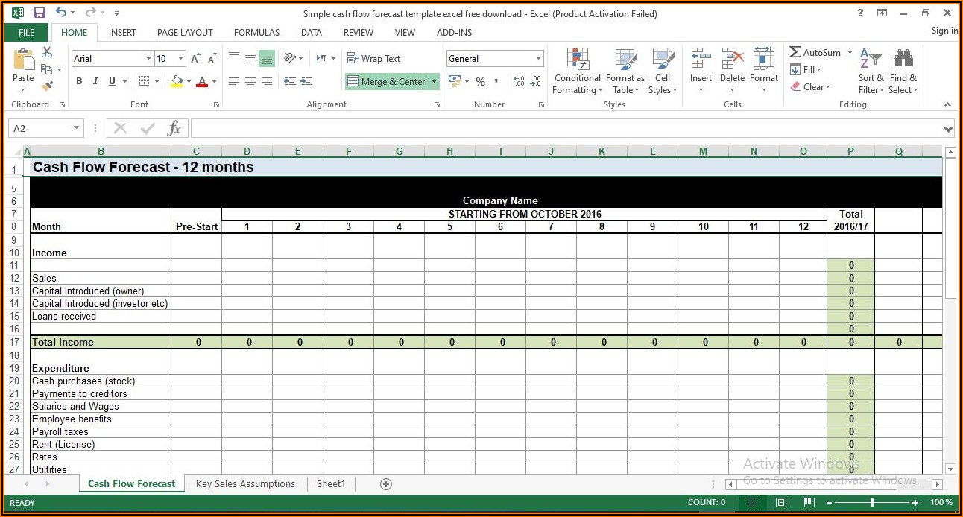Add a new sheet with plus icon
This screenshot has width=963, height=517.
(386, 484)
